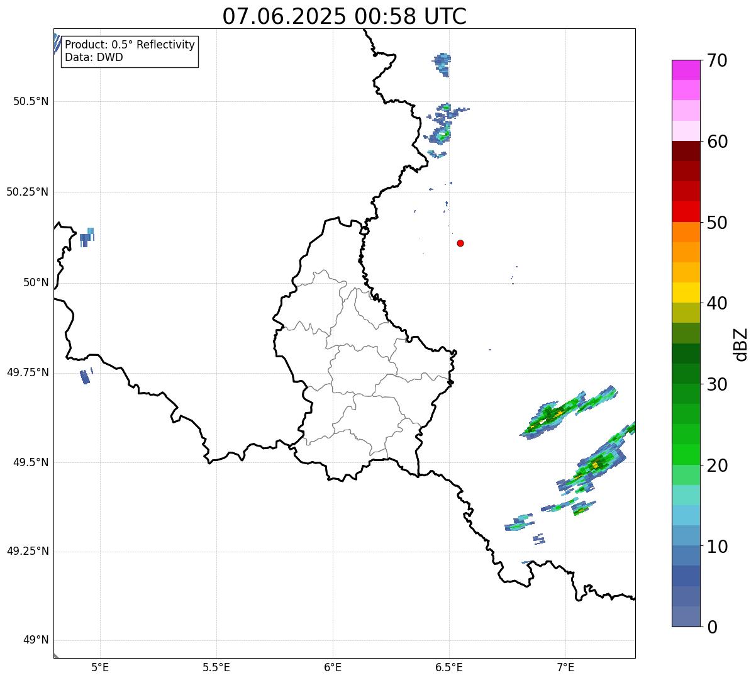Click the longitude label "6°E"

click(x=333, y=668)
